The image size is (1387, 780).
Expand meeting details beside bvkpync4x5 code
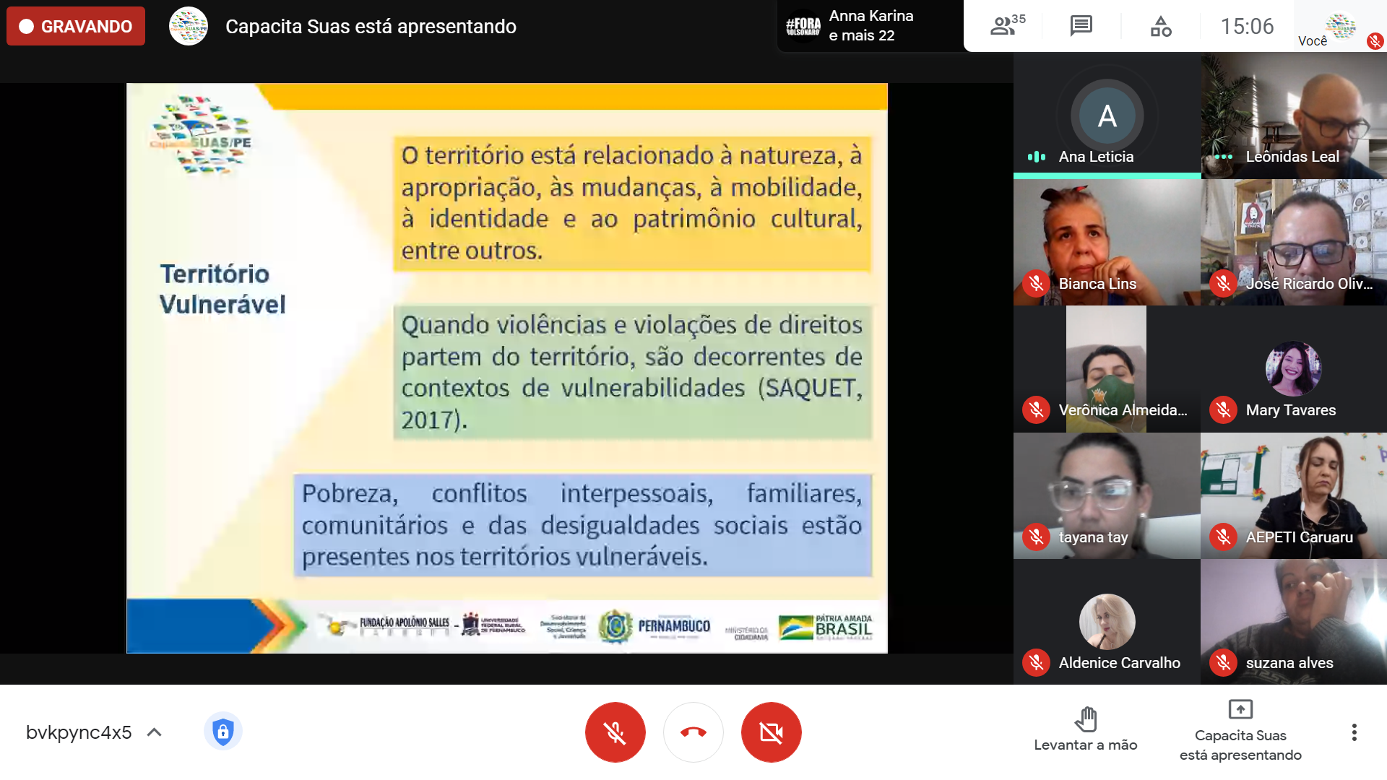(154, 732)
